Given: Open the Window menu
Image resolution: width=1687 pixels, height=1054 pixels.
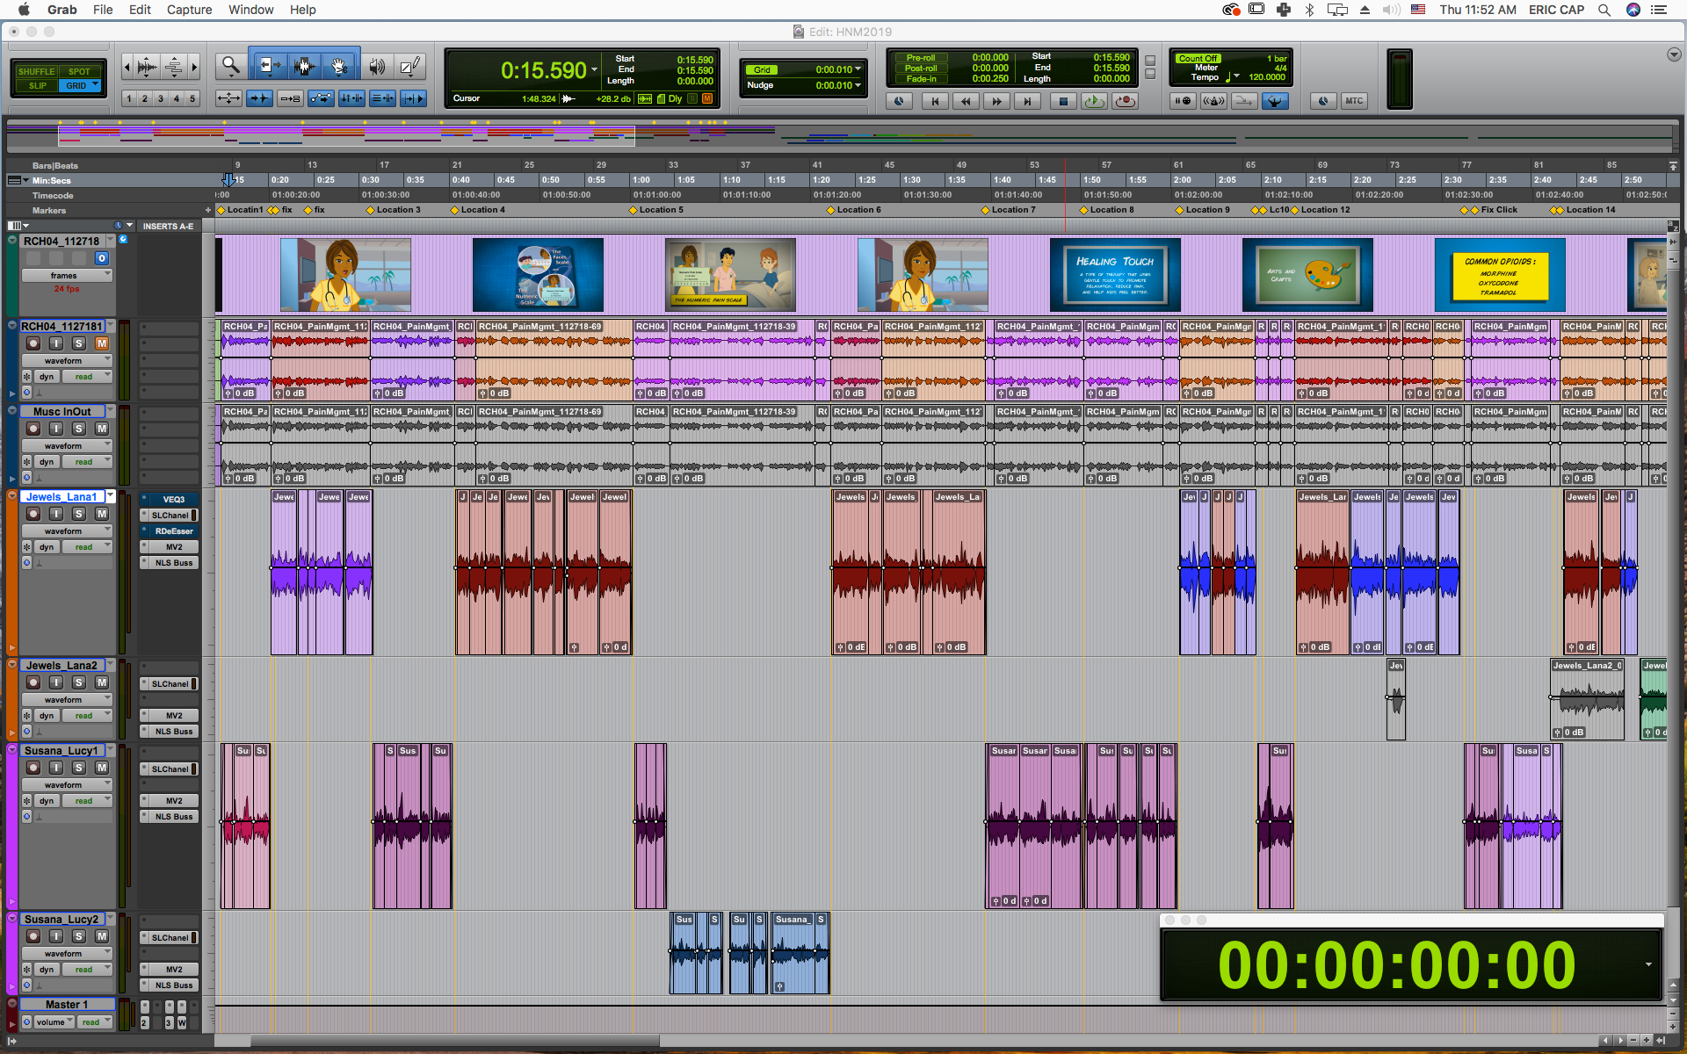Looking at the screenshot, I should pos(250,10).
